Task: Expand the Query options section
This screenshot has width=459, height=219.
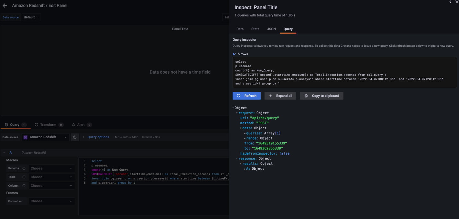Action: click(84, 137)
